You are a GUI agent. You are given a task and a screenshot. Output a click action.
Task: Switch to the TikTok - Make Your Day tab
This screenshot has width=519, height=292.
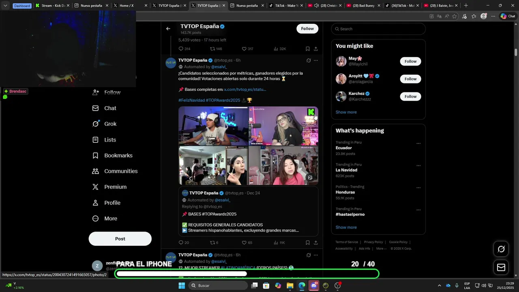(x=285, y=6)
